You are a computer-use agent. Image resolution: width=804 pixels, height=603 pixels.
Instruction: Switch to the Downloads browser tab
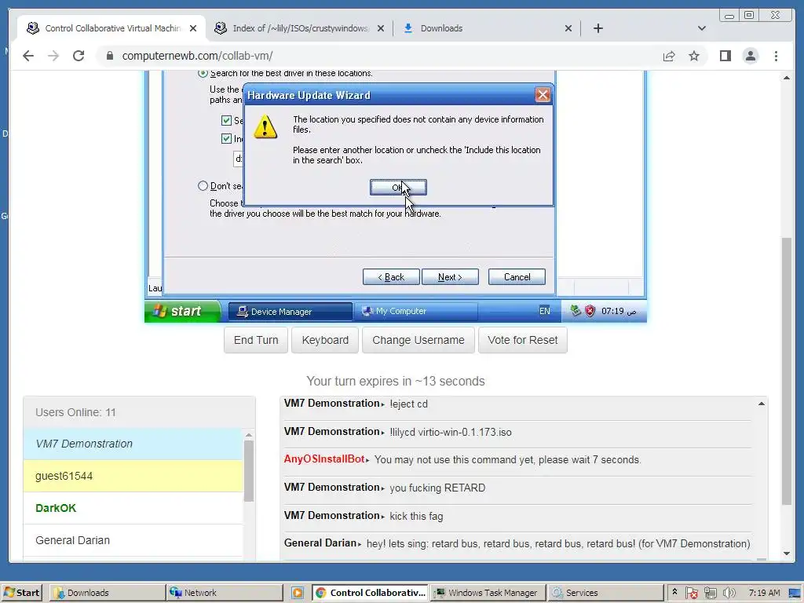[488, 28]
